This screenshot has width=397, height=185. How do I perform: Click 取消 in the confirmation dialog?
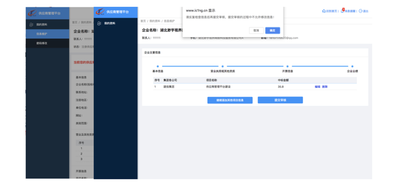coord(256,31)
